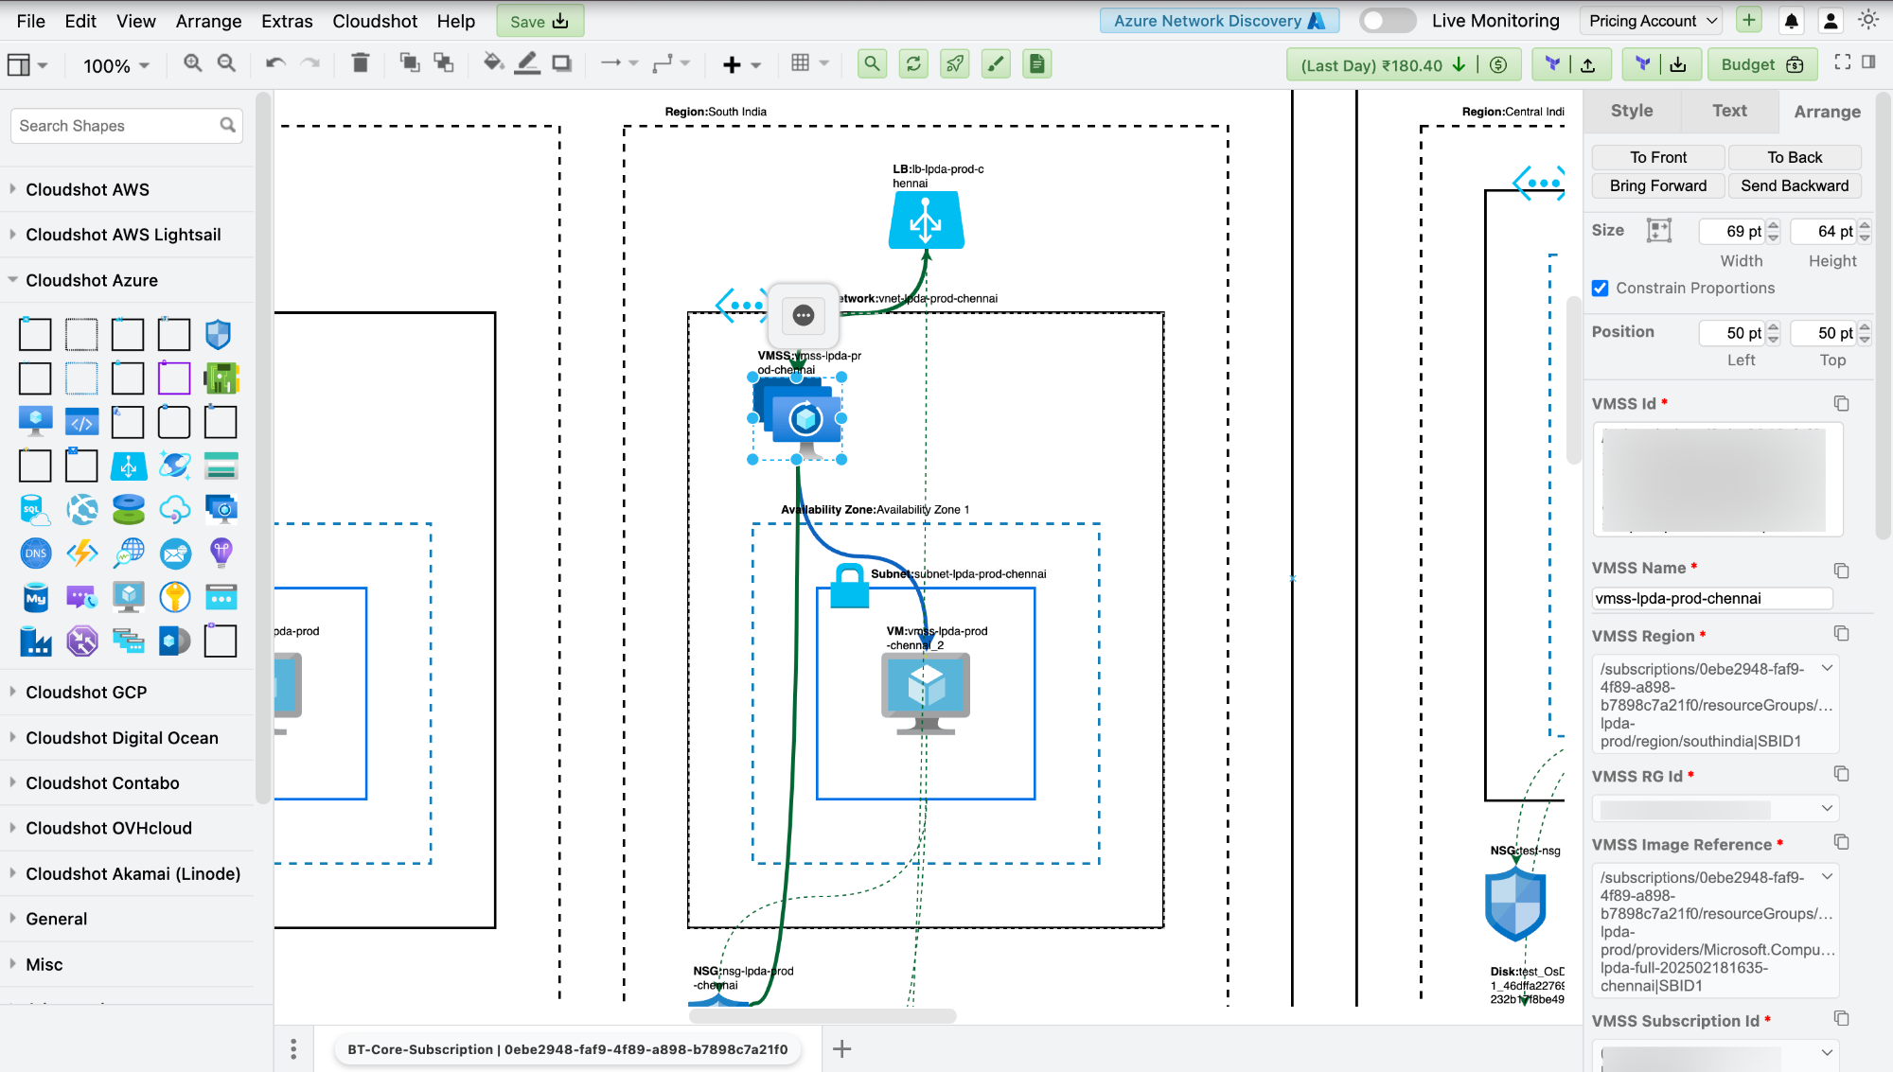1893x1072 pixels.
Task: Open the zoom level 100% dropdown
Action: [115, 65]
